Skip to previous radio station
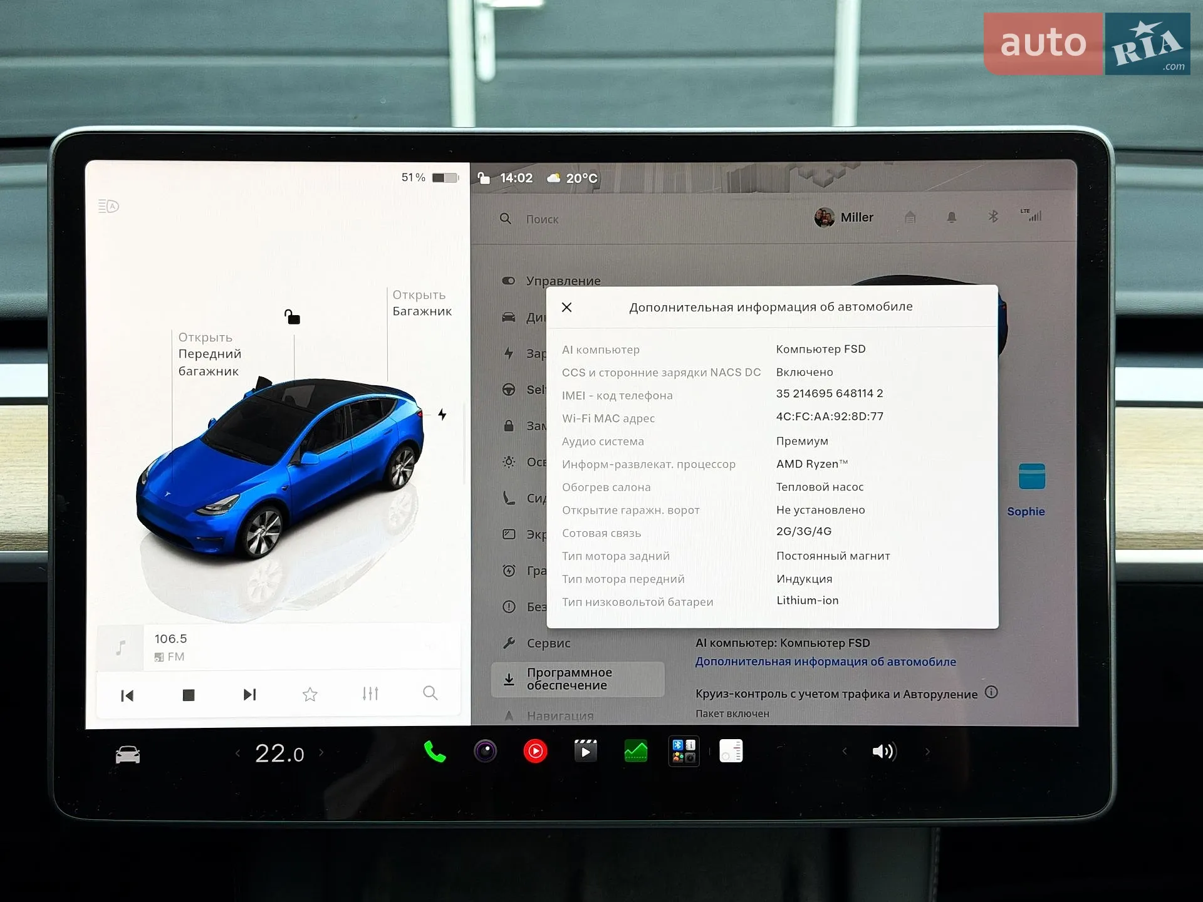Viewport: 1203px width, 902px height. 127,695
